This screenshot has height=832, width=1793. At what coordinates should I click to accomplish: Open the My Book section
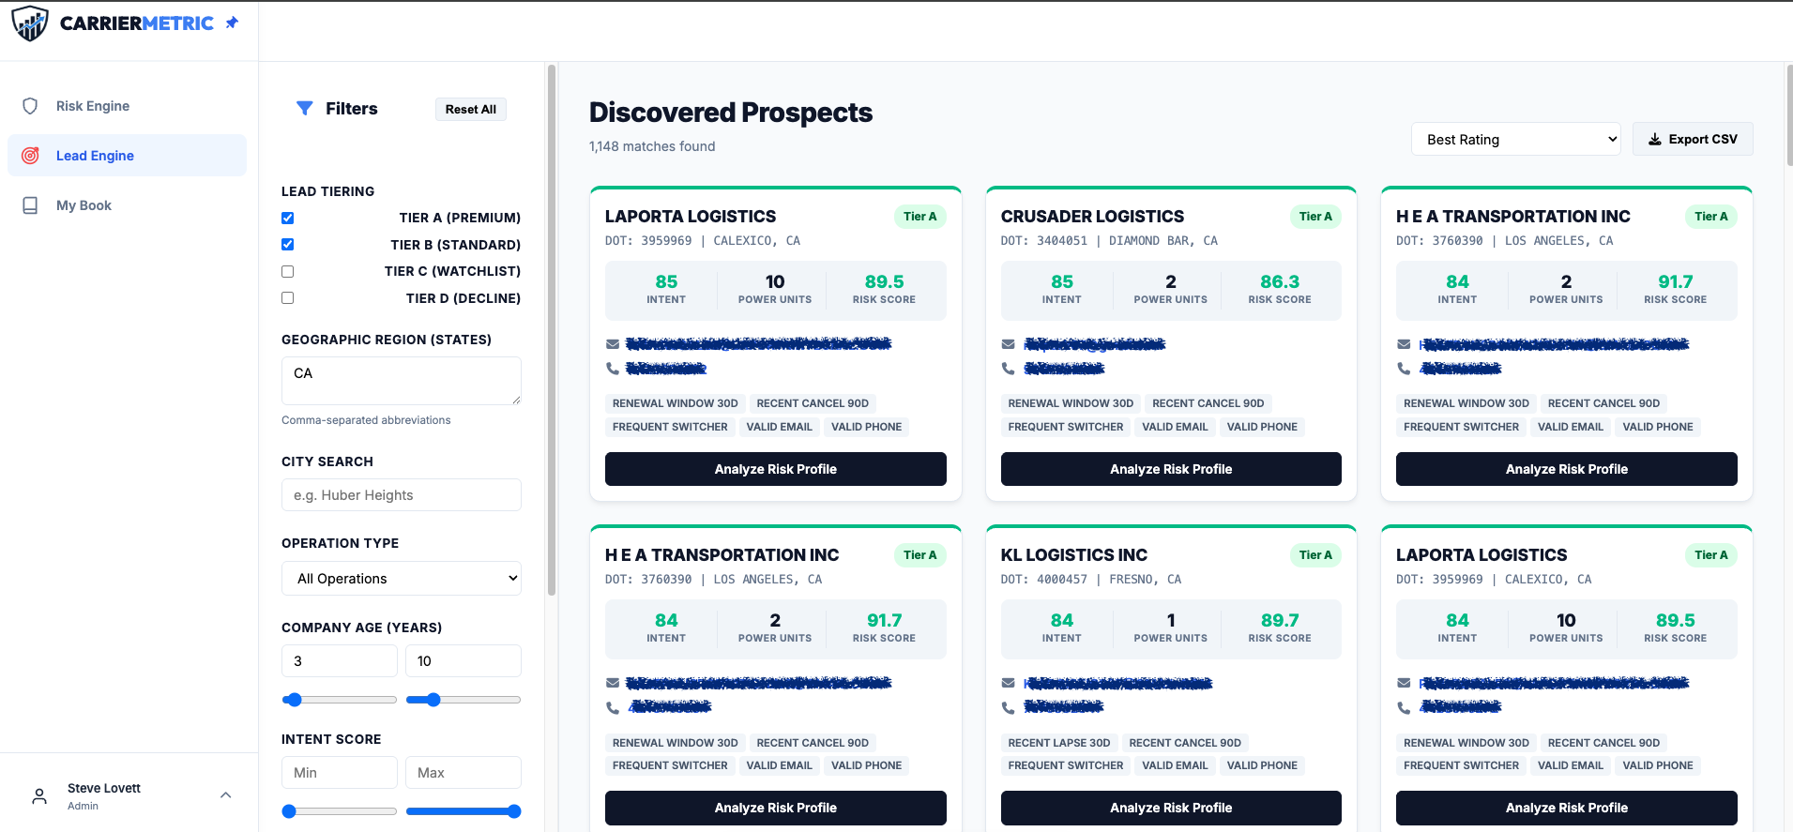pos(127,205)
